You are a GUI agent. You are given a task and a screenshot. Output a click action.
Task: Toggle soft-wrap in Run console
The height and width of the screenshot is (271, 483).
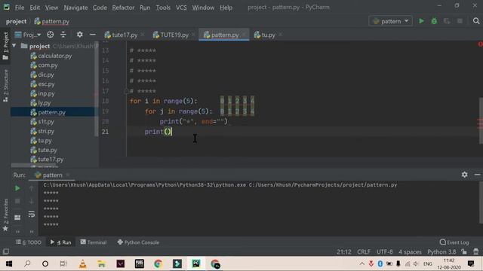pyautogui.click(x=32, y=214)
